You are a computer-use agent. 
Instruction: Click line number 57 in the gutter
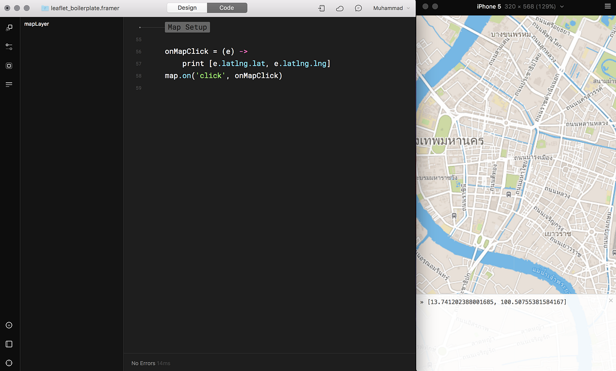point(138,64)
